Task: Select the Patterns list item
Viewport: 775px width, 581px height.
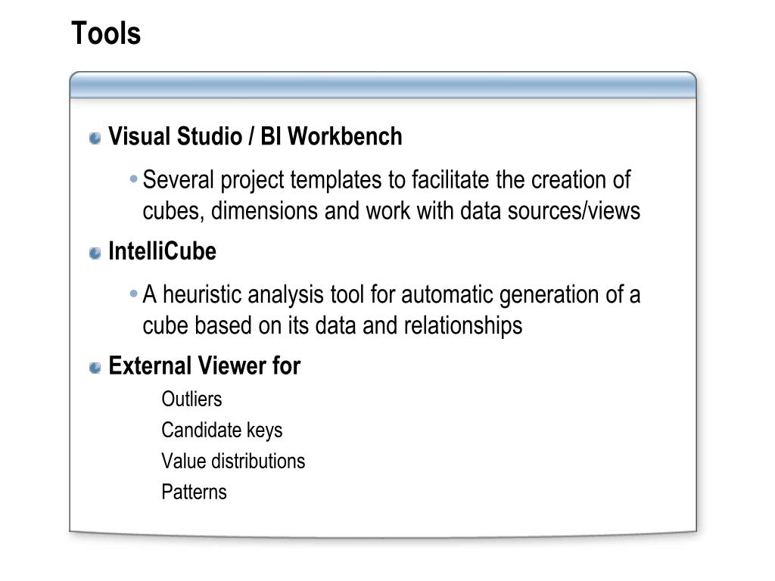Action: pos(195,492)
